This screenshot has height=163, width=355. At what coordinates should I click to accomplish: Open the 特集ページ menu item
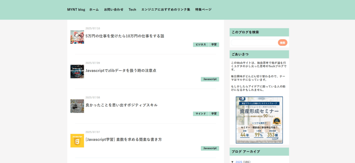pyautogui.click(x=203, y=10)
